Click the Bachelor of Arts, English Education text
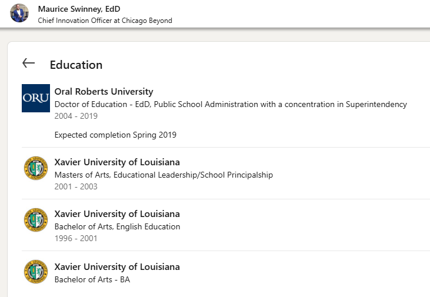Image resolution: width=430 pixels, height=297 pixels. 117,226
